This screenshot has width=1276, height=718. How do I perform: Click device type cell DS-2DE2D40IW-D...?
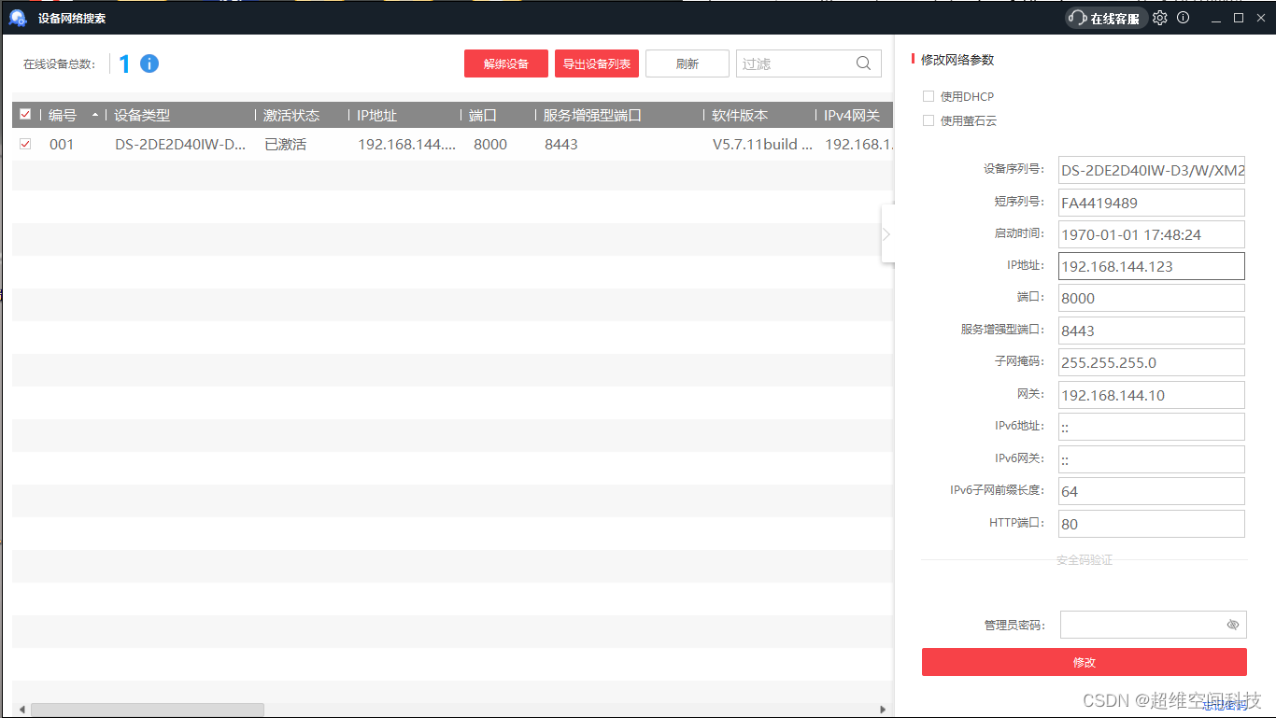click(180, 145)
